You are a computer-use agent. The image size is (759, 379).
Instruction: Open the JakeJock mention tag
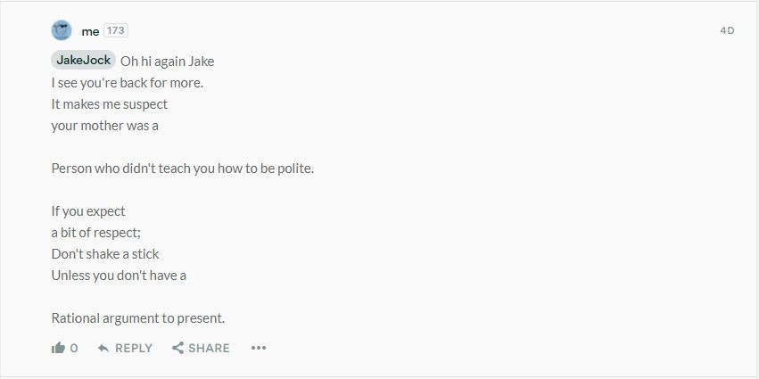(84, 60)
